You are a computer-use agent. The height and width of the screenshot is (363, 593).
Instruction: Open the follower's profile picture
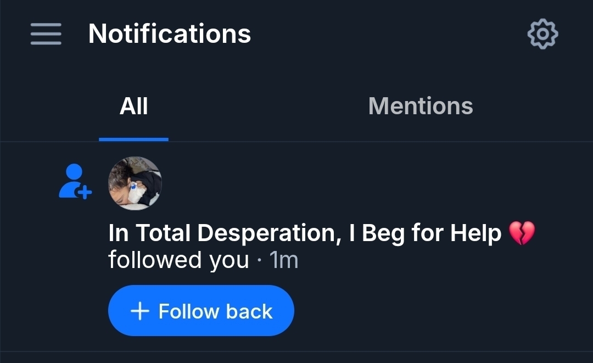(x=135, y=183)
